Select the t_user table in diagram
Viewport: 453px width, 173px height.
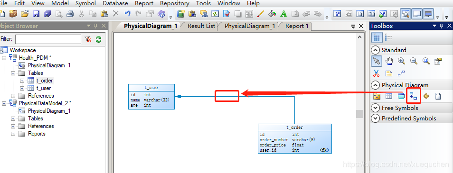pyautogui.click(x=151, y=97)
